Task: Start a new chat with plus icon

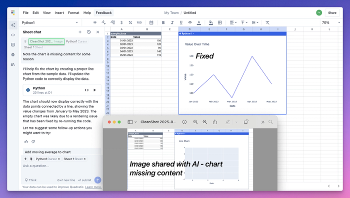Action: (80, 32)
